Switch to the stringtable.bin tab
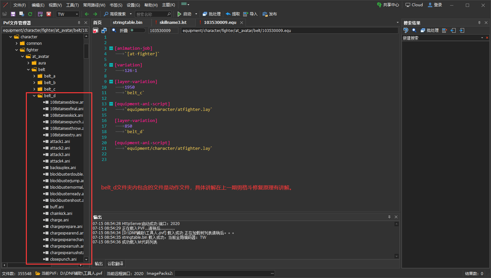This screenshot has width=491, height=278. 128,23
